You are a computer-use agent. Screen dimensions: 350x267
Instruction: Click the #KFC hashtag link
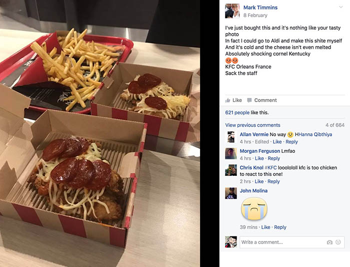(x=270, y=167)
